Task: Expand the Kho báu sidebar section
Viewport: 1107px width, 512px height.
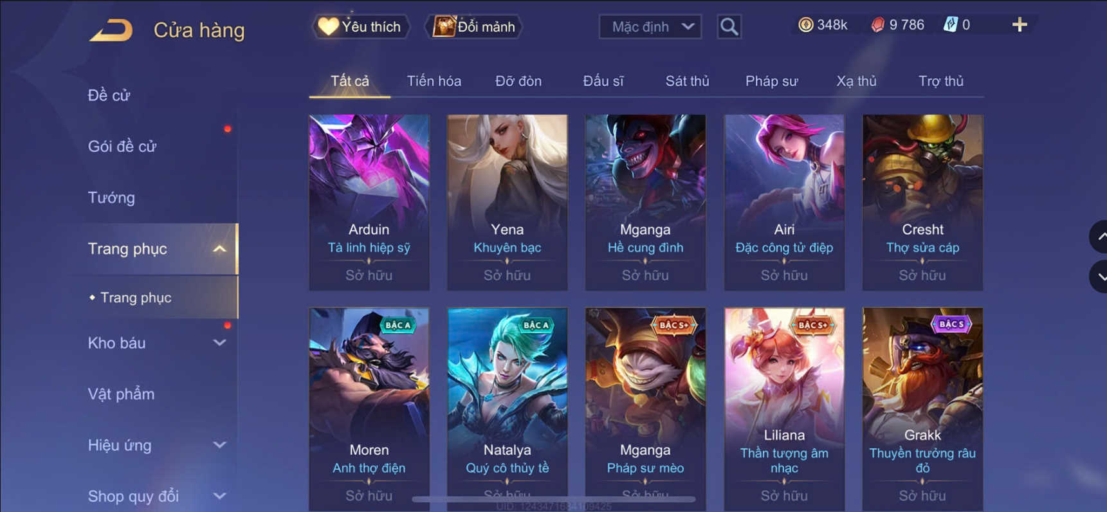Action: [219, 343]
